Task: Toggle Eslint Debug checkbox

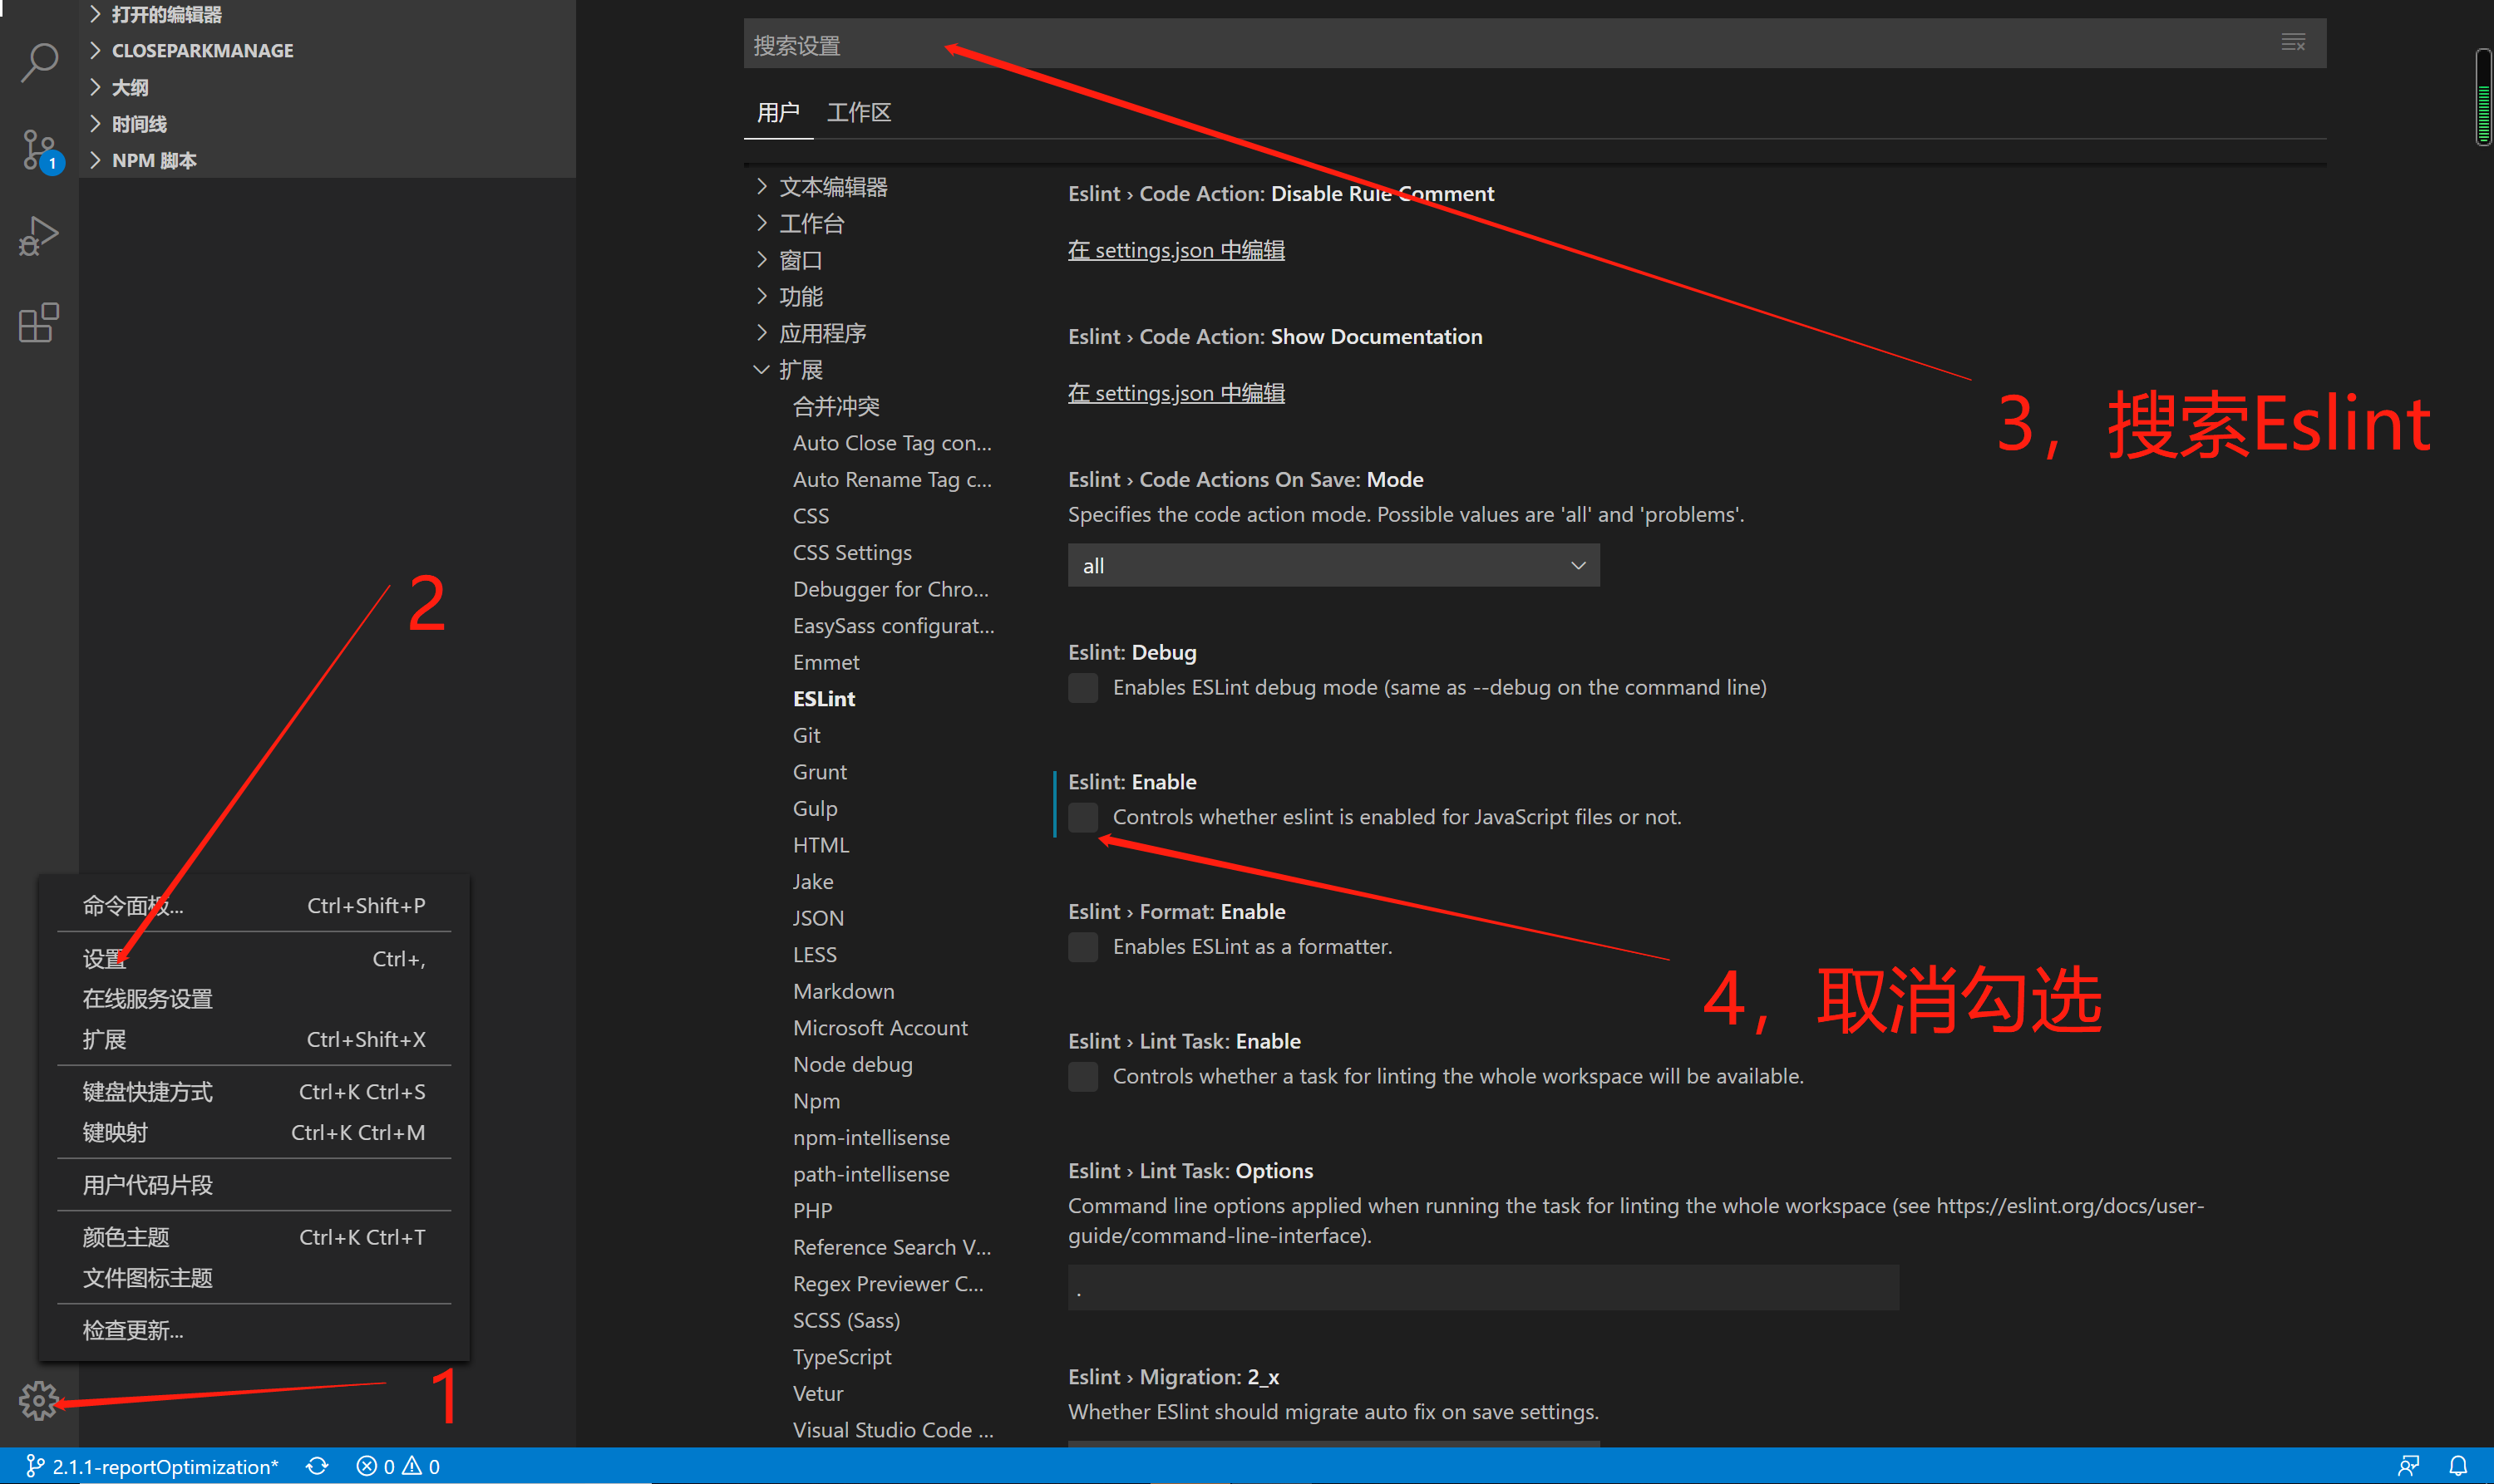Action: tap(1082, 688)
